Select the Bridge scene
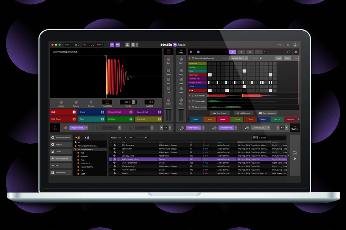 [277, 119]
